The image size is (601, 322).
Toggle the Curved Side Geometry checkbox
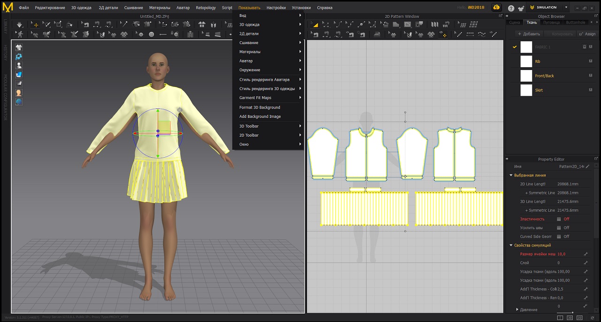click(x=559, y=237)
